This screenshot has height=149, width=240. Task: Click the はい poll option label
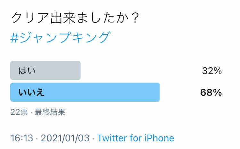point(27,71)
